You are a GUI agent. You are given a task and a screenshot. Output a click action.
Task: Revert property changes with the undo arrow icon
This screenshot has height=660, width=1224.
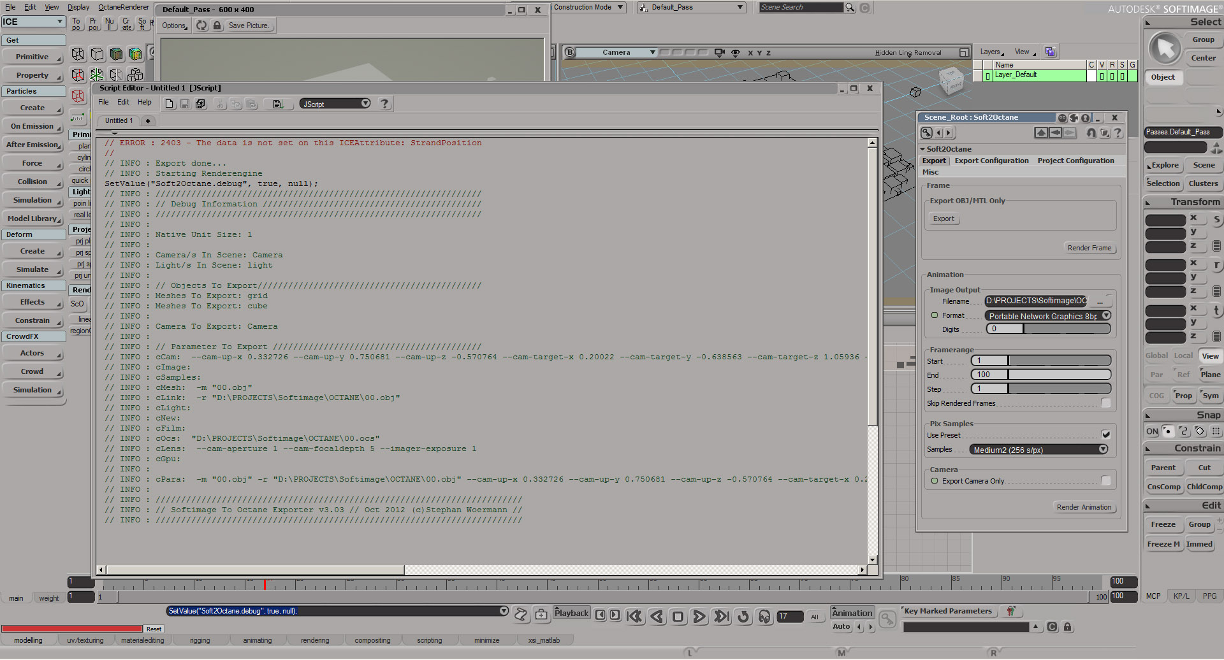point(1091,133)
